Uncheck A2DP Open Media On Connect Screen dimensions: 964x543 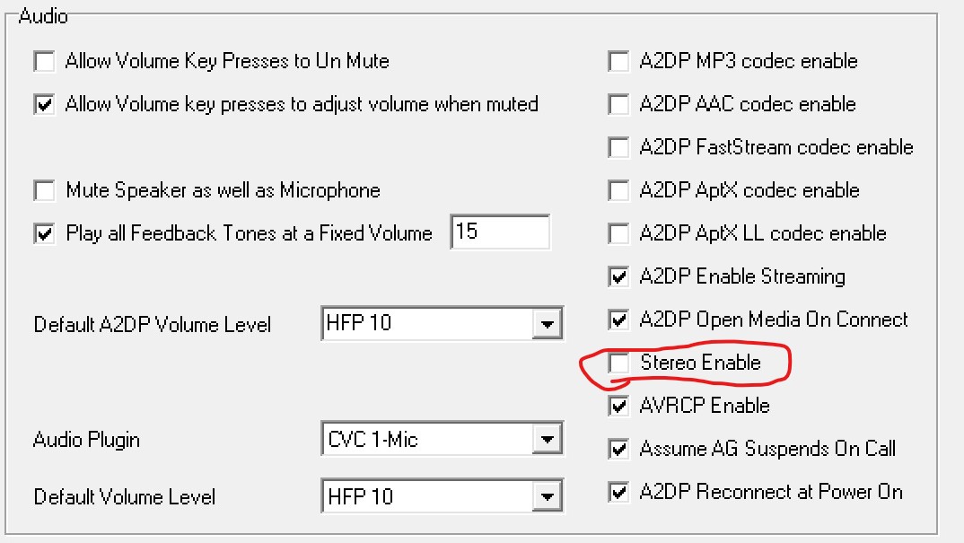click(618, 320)
